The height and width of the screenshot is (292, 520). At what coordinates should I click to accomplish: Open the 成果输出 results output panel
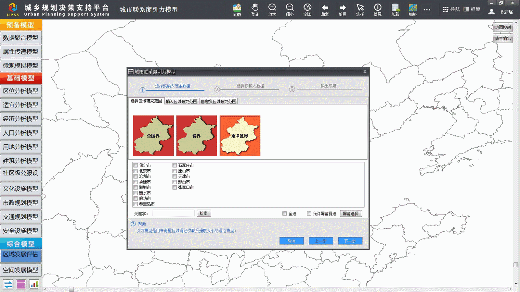point(503,38)
